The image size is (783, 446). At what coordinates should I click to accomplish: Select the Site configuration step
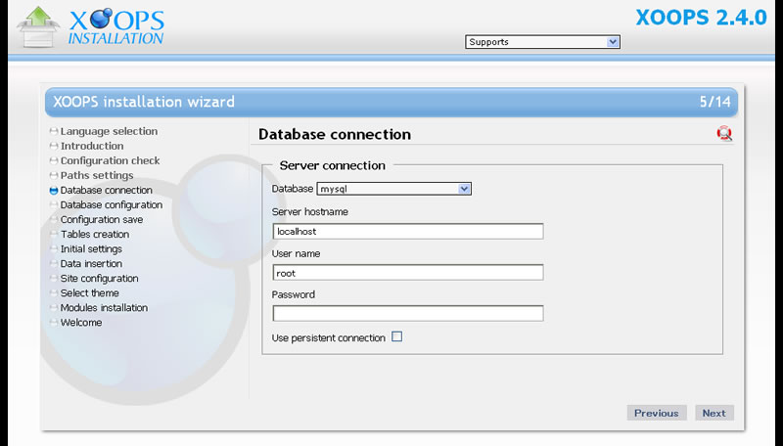[100, 279]
